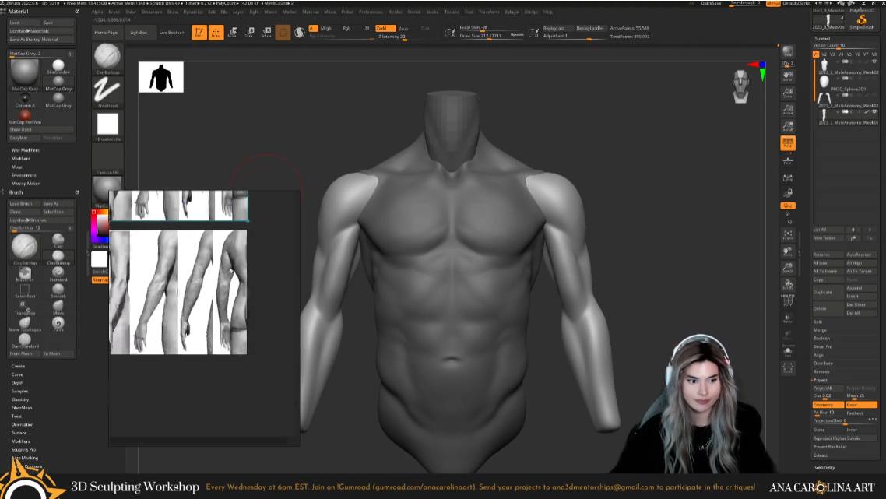Pick a color in the color picker square

point(102,225)
